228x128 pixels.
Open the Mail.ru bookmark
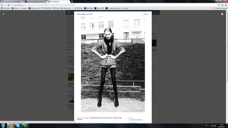15,8
